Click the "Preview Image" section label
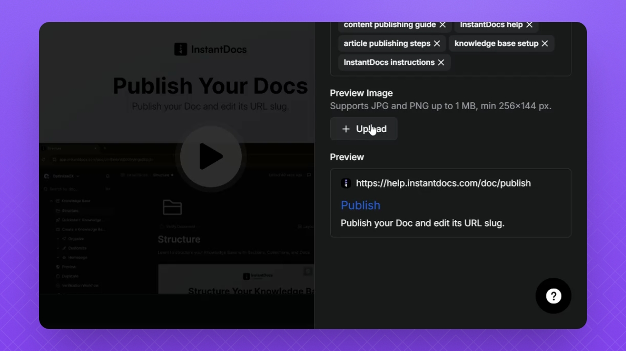Image resolution: width=626 pixels, height=351 pixels. click(361, 93)
